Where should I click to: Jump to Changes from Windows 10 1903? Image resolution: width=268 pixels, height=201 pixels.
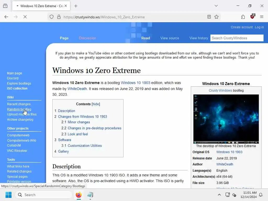[82, 116]
